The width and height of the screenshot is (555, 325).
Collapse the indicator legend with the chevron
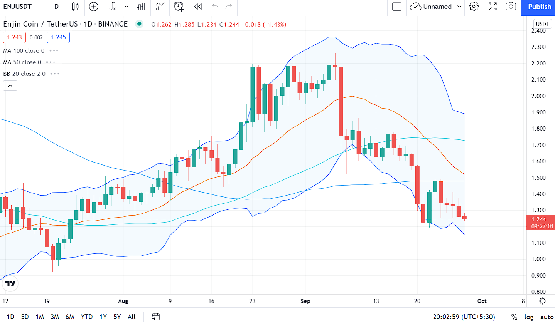coord(10,86)
